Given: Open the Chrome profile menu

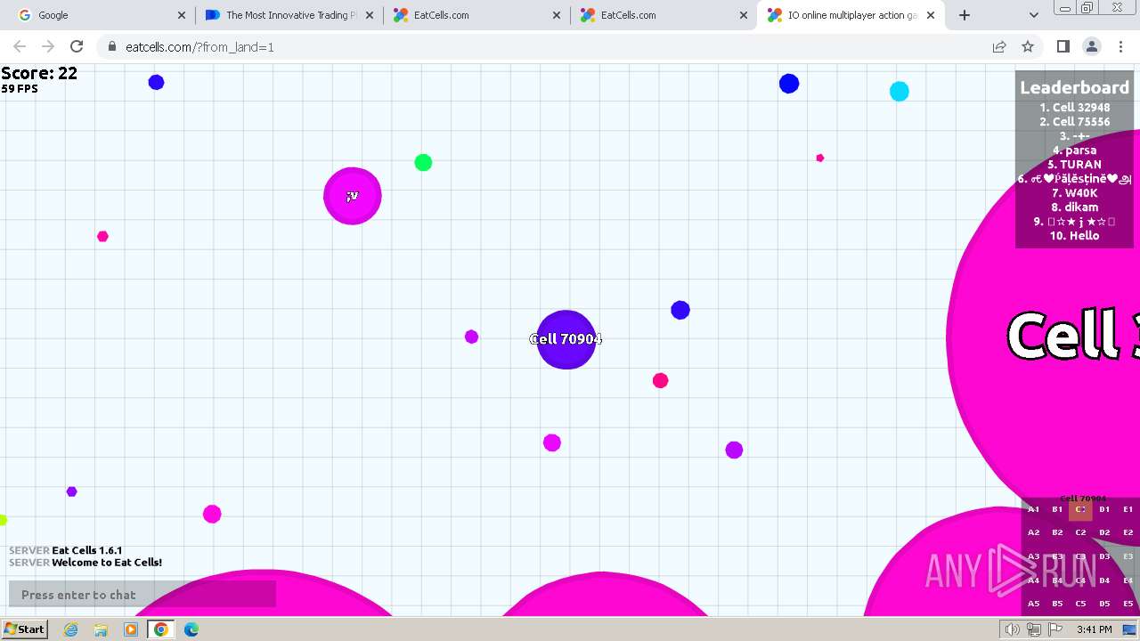Looking at the screenshot, I should (x=1091, y=46).
